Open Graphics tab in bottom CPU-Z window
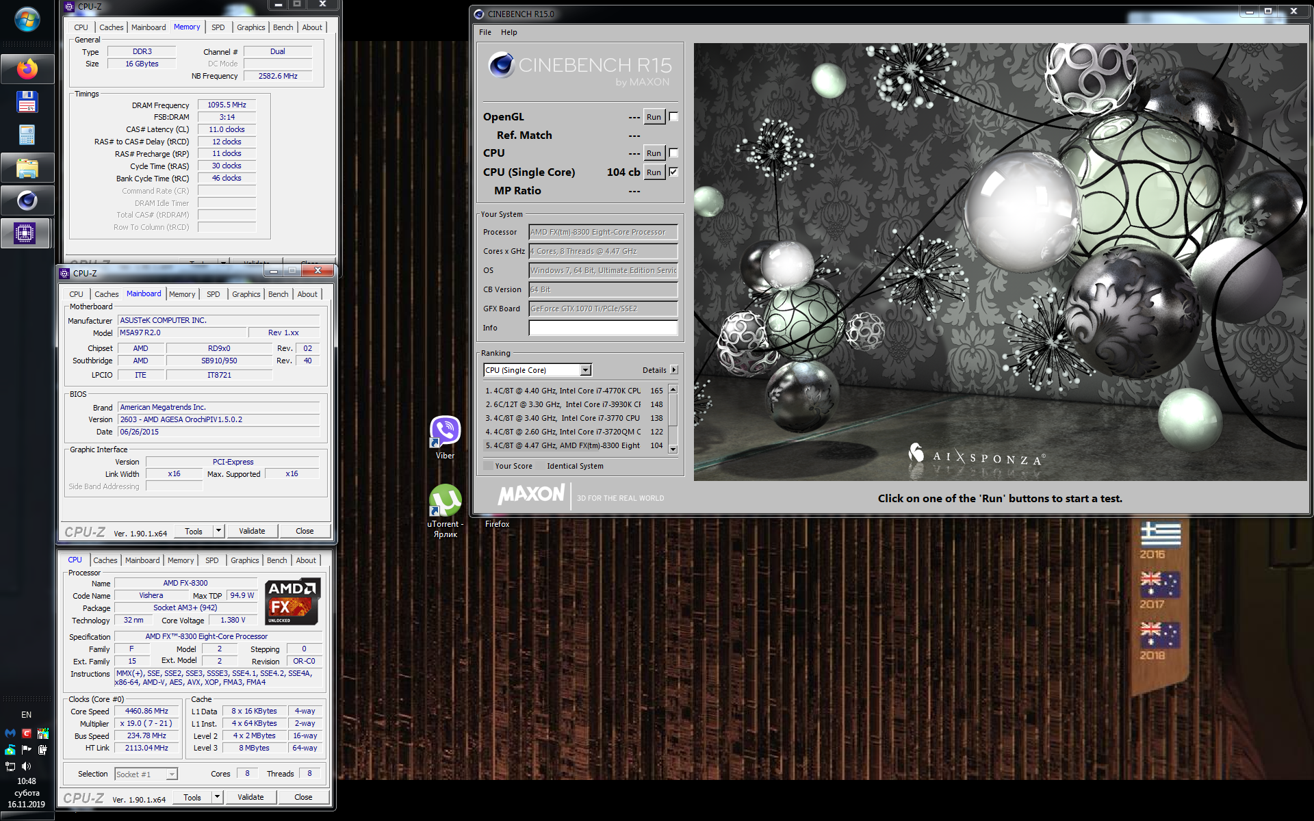The height and width of the screenshot is (821, 1314). (245, 560)
